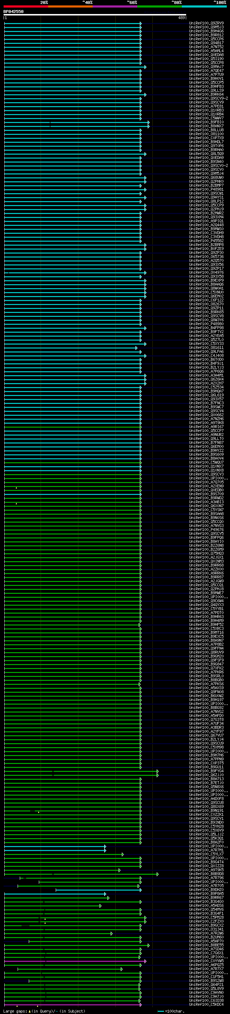Select the UniRef100_Q9T0P6 label
The height and width of the screenshot is (1014, 230).
coord(206,146)
